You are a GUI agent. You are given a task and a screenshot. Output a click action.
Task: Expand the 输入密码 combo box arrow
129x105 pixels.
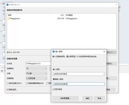coord(103,74)
